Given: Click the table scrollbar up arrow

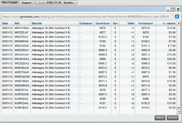Looking at the screenshot, I should point(179,23).
